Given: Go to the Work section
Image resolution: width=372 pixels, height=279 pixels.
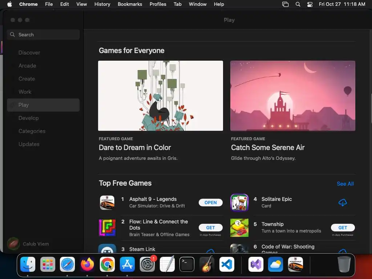Looking at the screenshot, I should pos(43,92).
